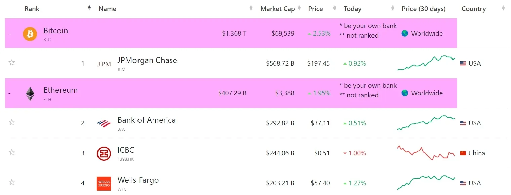Image resolution: width=511 pixels, height=195 pixels.
Task: Sort by Country using its sort arrows
Action: click(503, 8)
